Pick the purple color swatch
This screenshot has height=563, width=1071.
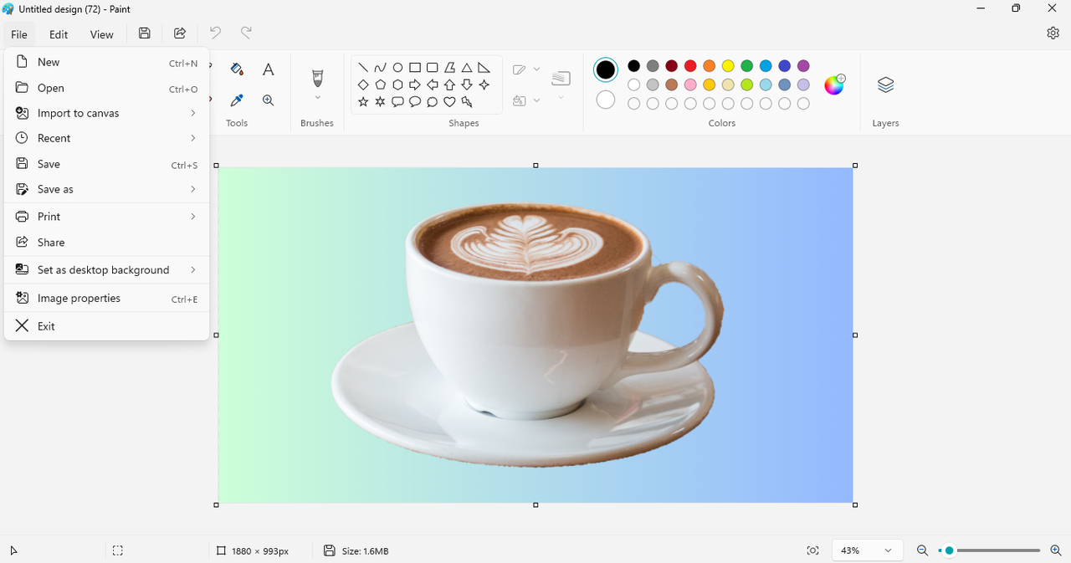(x=803, y=66)
